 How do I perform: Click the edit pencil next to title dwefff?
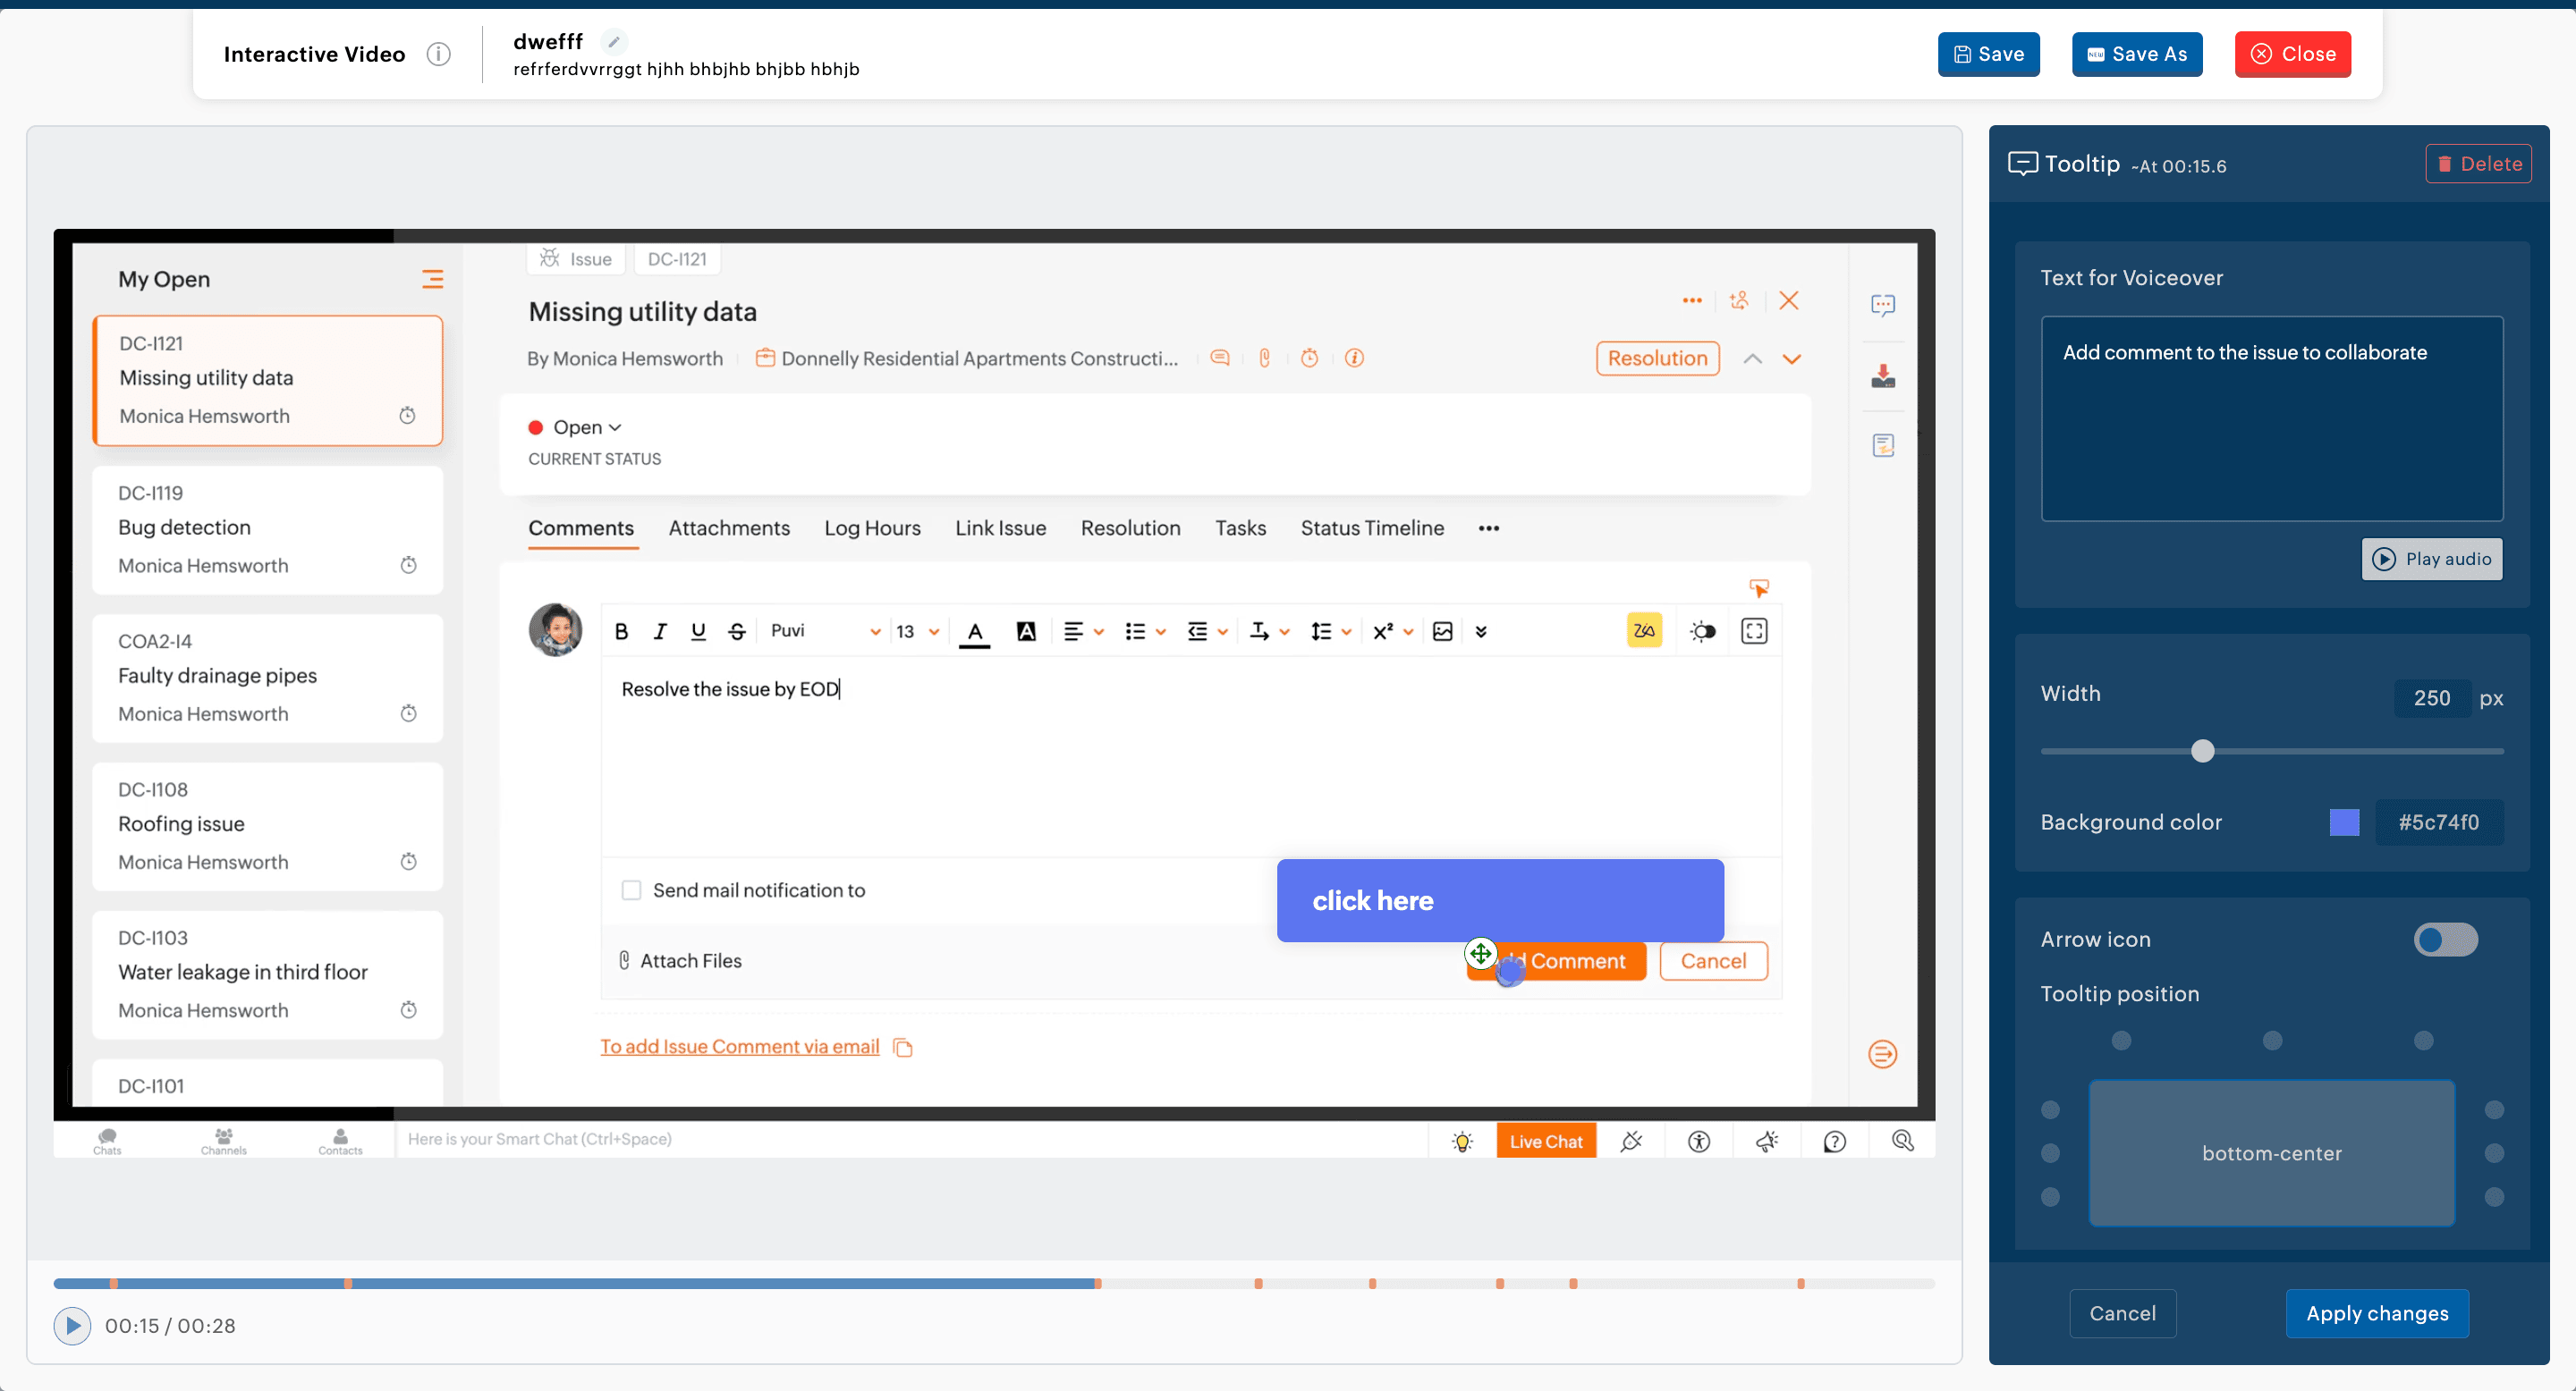point(614,41)
